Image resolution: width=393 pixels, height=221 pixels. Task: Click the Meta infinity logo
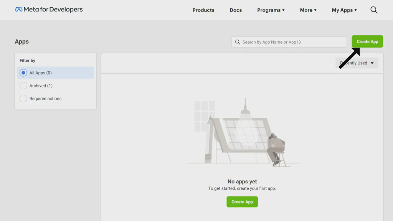[18, 10]
